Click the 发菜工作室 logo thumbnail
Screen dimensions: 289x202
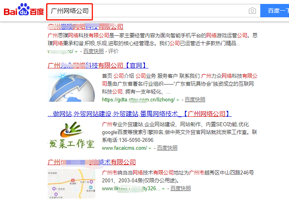71,136
